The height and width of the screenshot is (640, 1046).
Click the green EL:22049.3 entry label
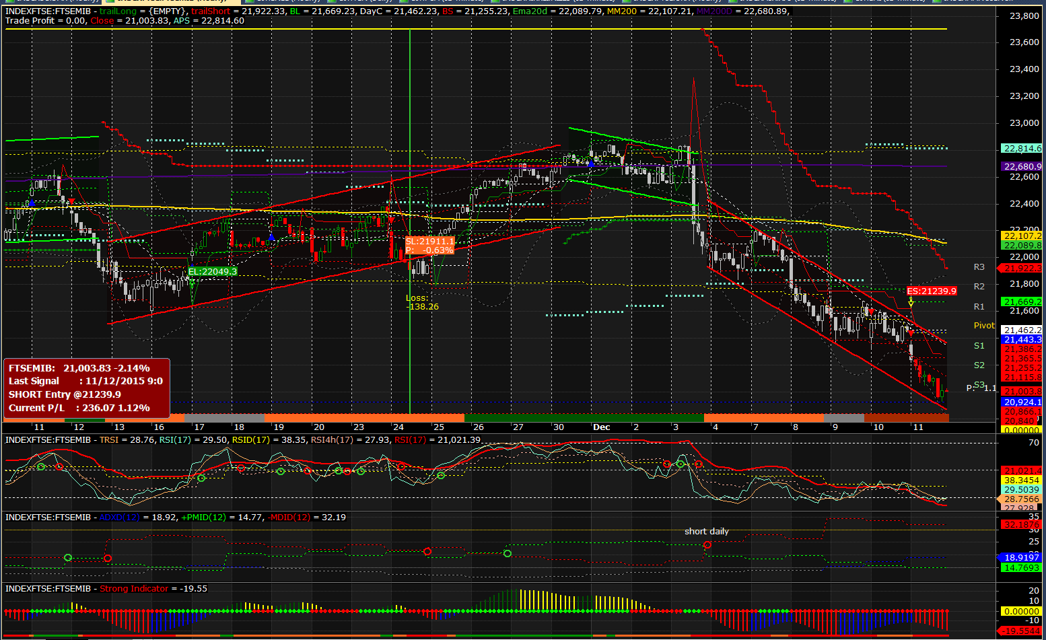[213, 271]
